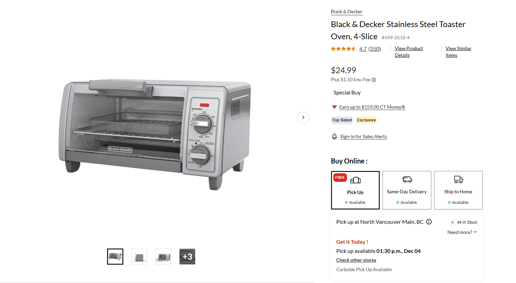Click the next image arrow

303,118
